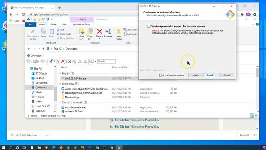Select AtomSetup-x64.exe file
The image size is (266, 150).
coord(75,107)
